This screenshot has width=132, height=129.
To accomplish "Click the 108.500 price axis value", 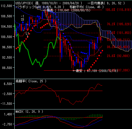I will click(x=6, y=16).
